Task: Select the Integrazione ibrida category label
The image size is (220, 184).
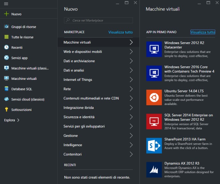Action: (x=79, y=108)
